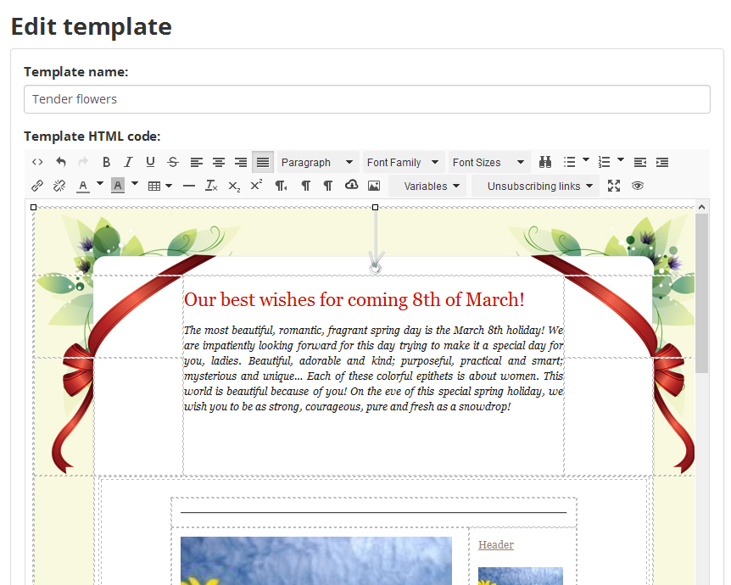Screen dimensions: 731x585
Task: Toggle underline formatting
Action: 150,162
